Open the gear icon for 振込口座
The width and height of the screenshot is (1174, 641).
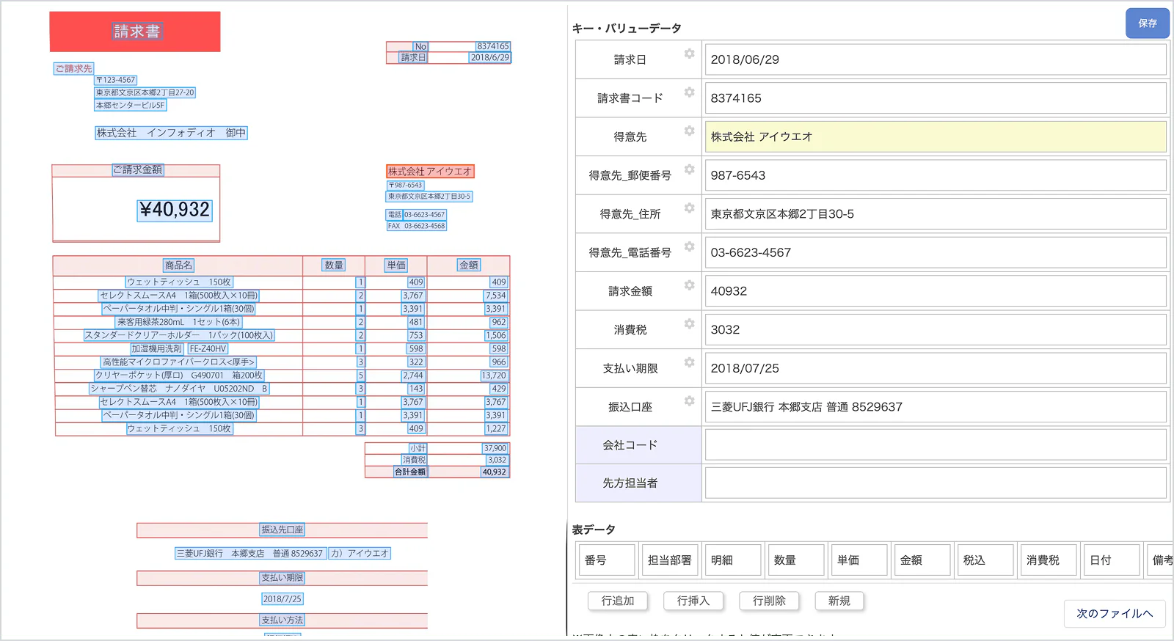click(x=689, y=400)
